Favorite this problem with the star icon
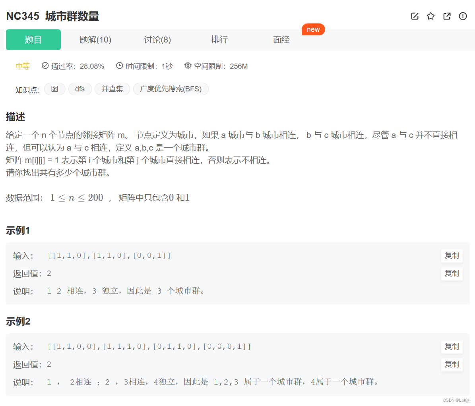475x406 pixels. (x=431, y=16)
